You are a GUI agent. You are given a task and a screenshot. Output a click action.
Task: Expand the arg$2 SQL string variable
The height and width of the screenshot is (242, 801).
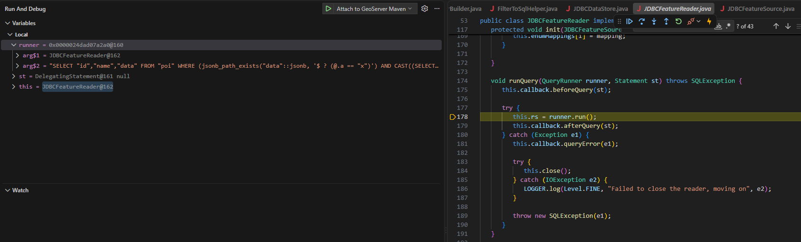[18, 66]
